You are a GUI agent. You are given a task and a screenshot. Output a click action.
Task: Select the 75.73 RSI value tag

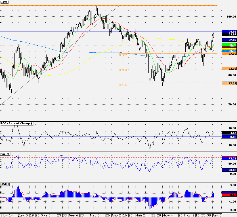coord(230,158)
